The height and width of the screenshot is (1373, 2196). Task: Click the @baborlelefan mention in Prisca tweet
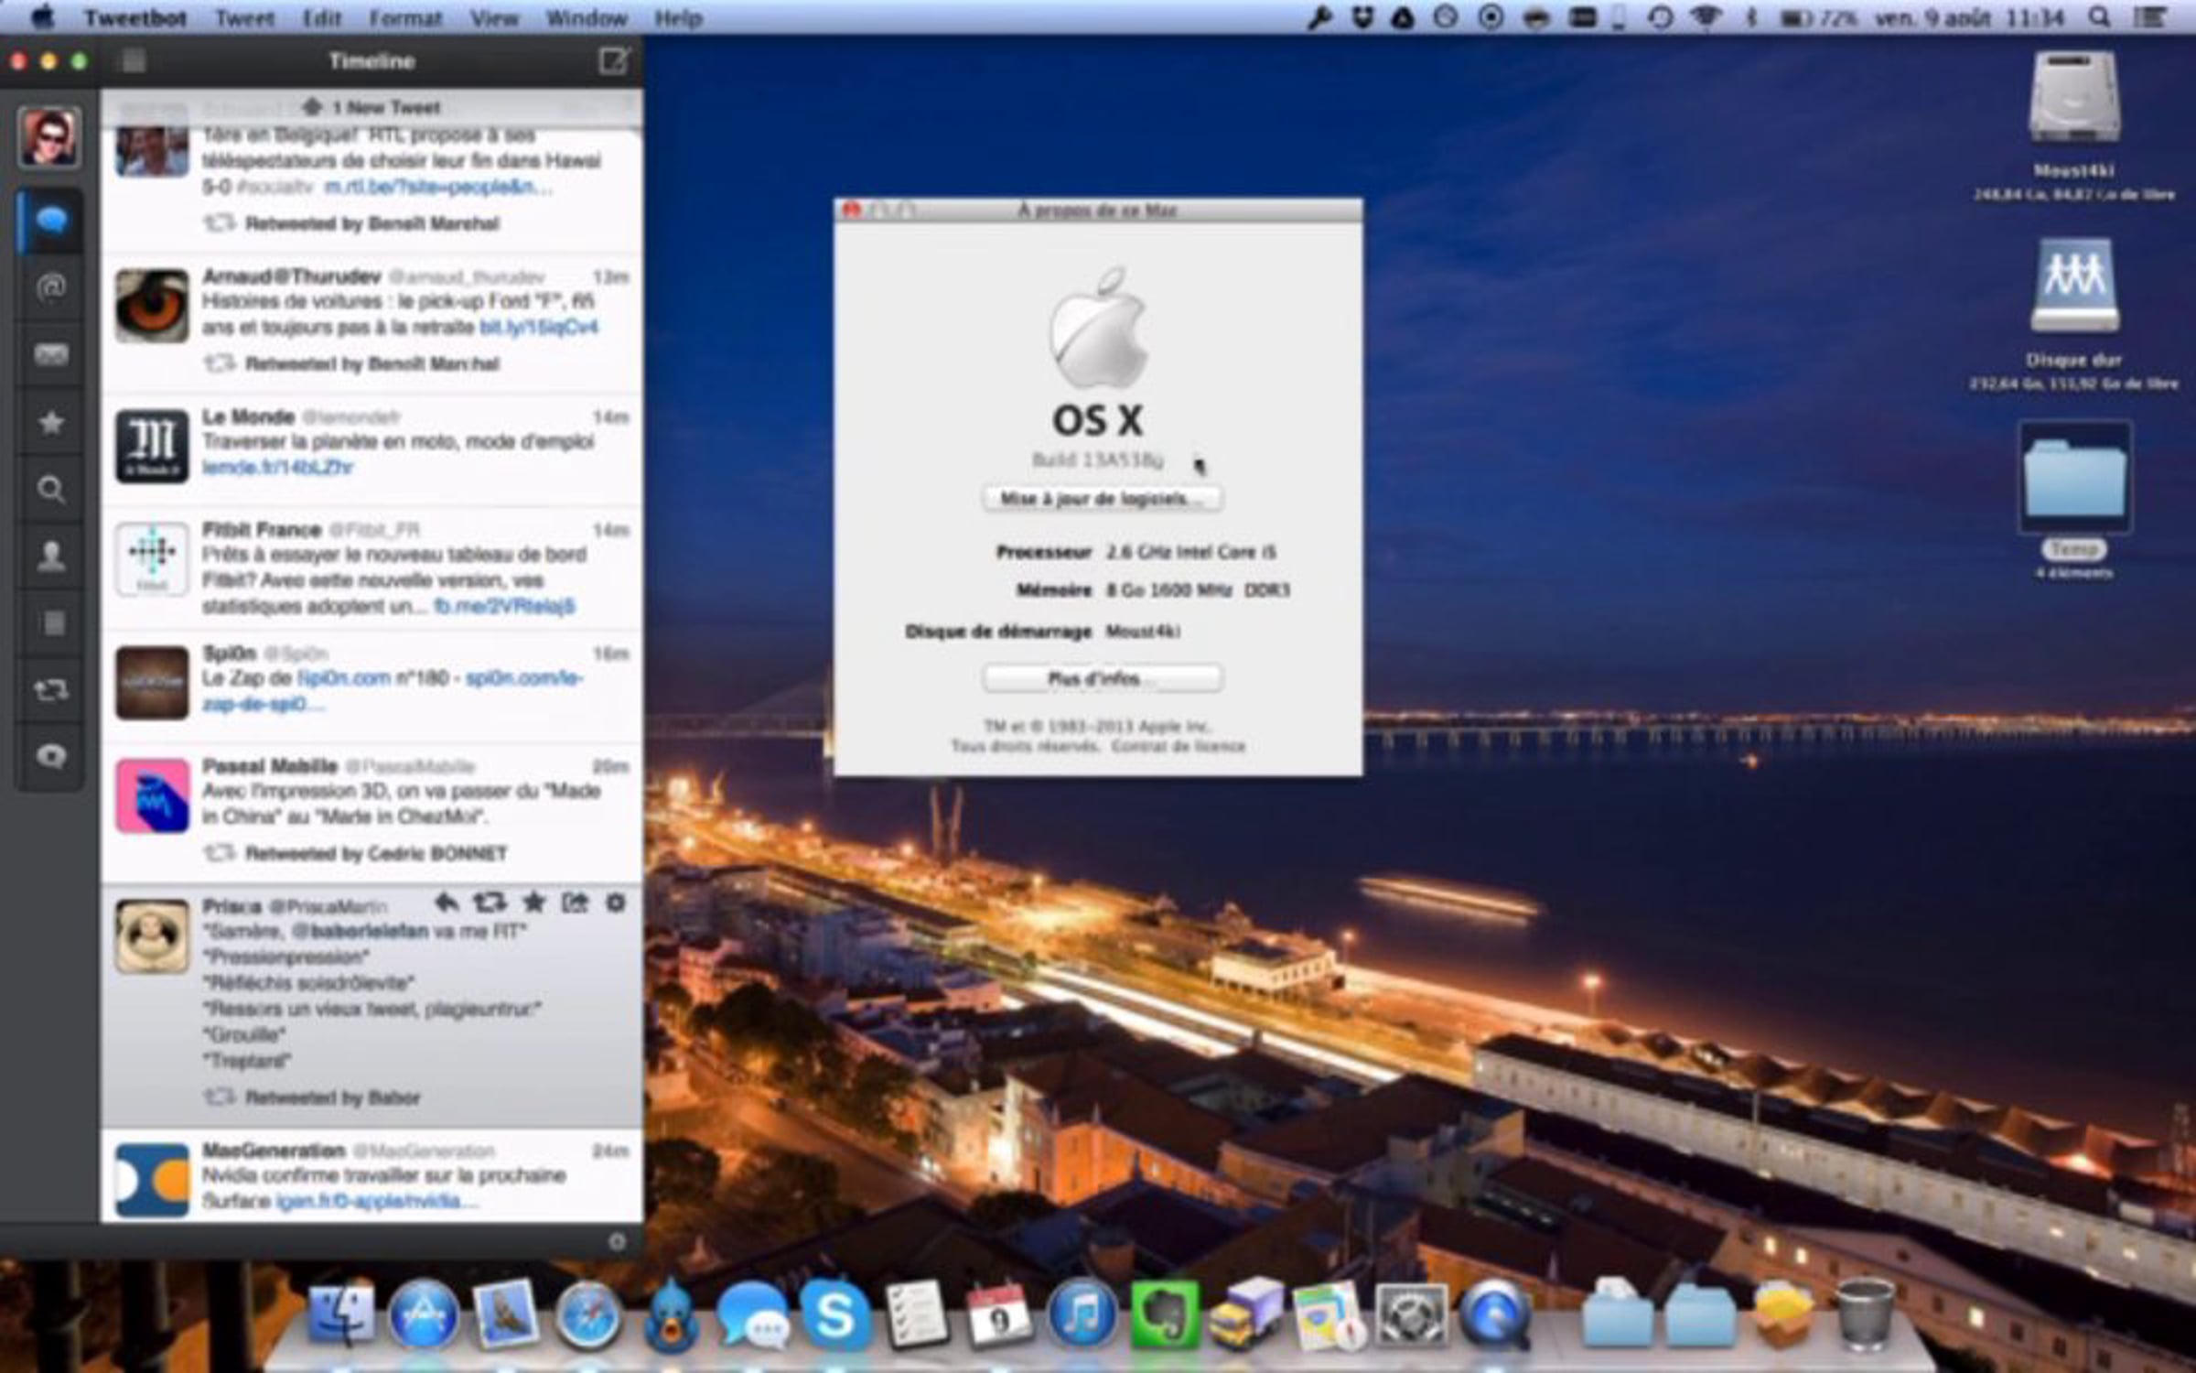[x=360, y=932]
